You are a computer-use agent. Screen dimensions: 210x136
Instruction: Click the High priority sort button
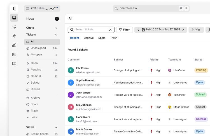(196, 30)
